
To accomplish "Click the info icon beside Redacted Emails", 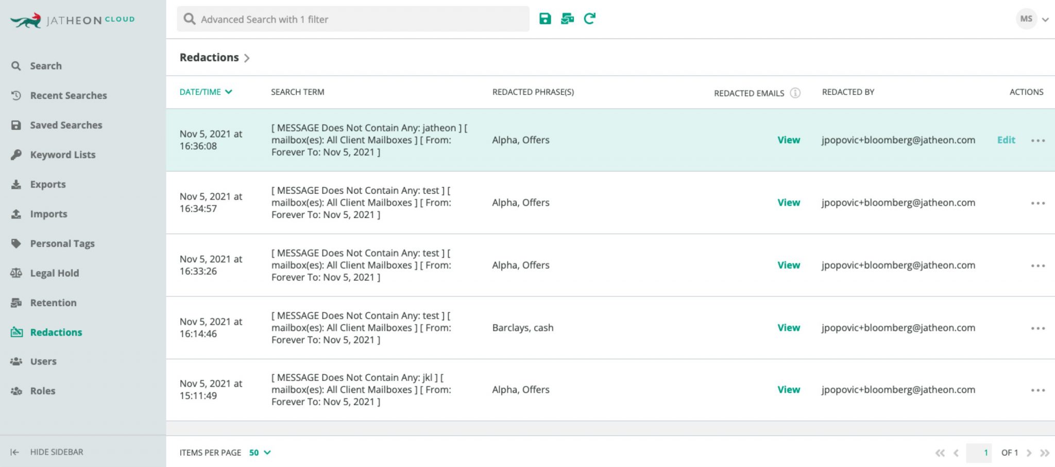I will tap(795, 93).
